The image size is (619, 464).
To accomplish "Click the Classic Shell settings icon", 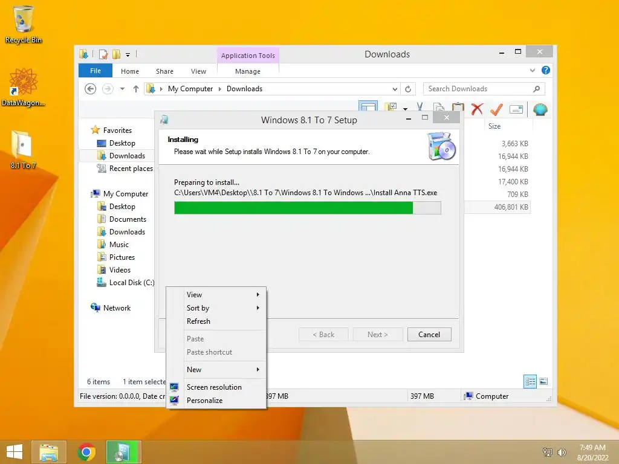I will (x=540, y=109).
